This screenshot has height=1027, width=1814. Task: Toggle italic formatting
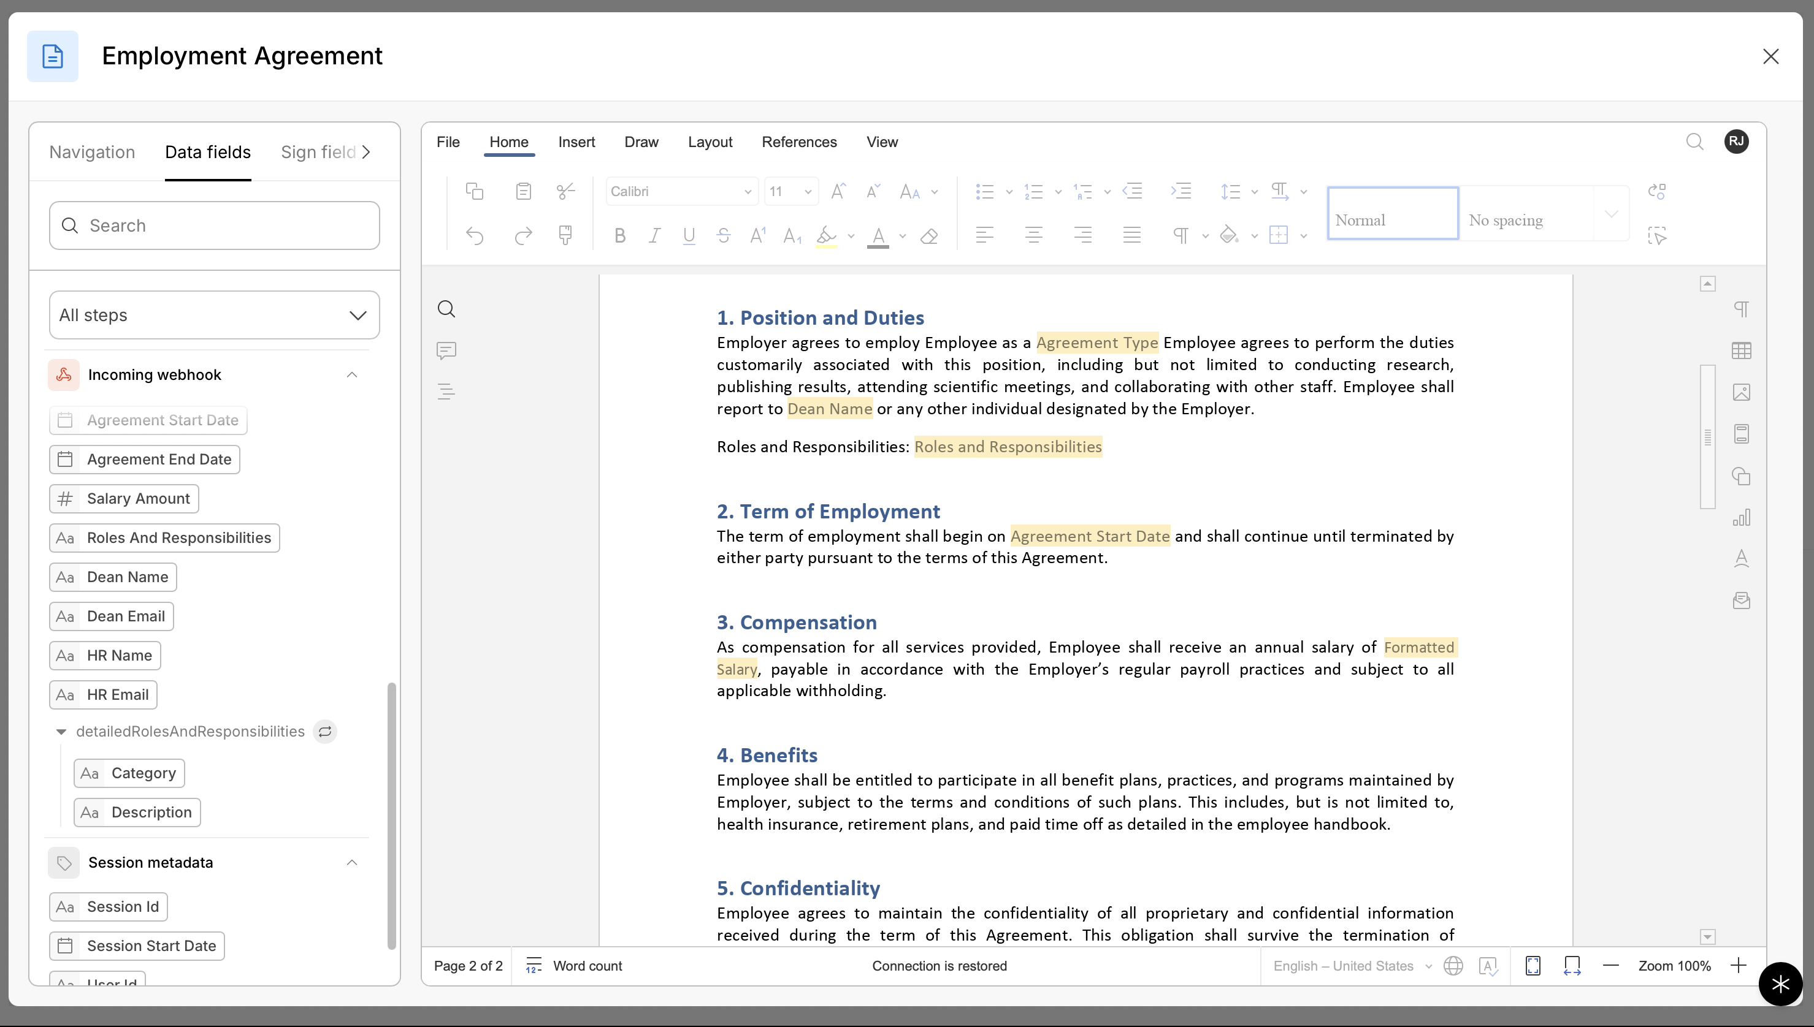pos(654,235)
